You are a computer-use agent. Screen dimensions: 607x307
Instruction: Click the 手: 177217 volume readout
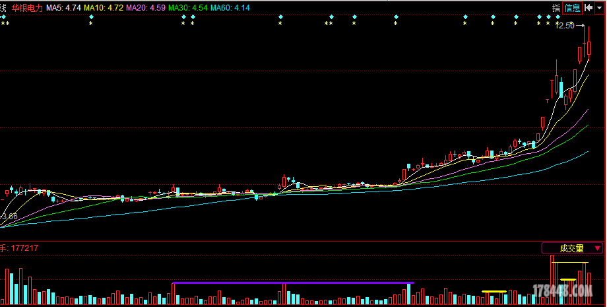click(19, 248)
